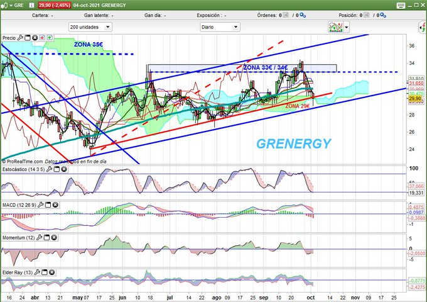The image size is (427, 302).
Task: Open Momentum indicator wrench settings
Action: 40,238
